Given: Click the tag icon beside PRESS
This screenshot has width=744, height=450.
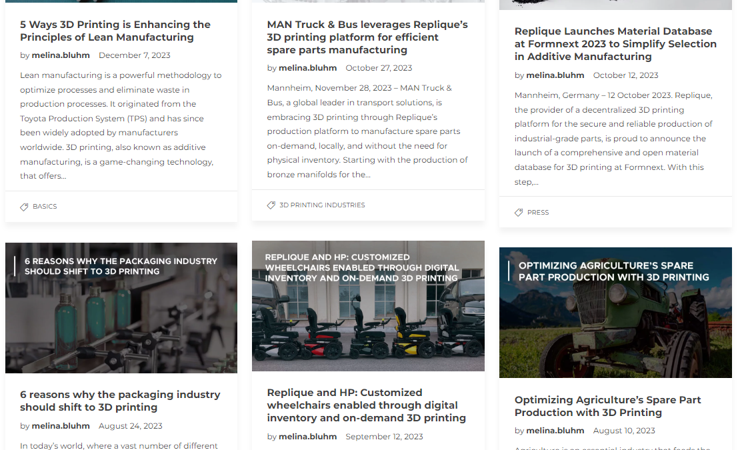Looking at the screenshot, I should tap(519, 212).
